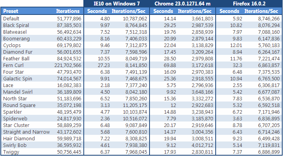Click IE10 value 8,764,845 for Black Spiral
Screen dimensions: 283x156
click(137, 25)
